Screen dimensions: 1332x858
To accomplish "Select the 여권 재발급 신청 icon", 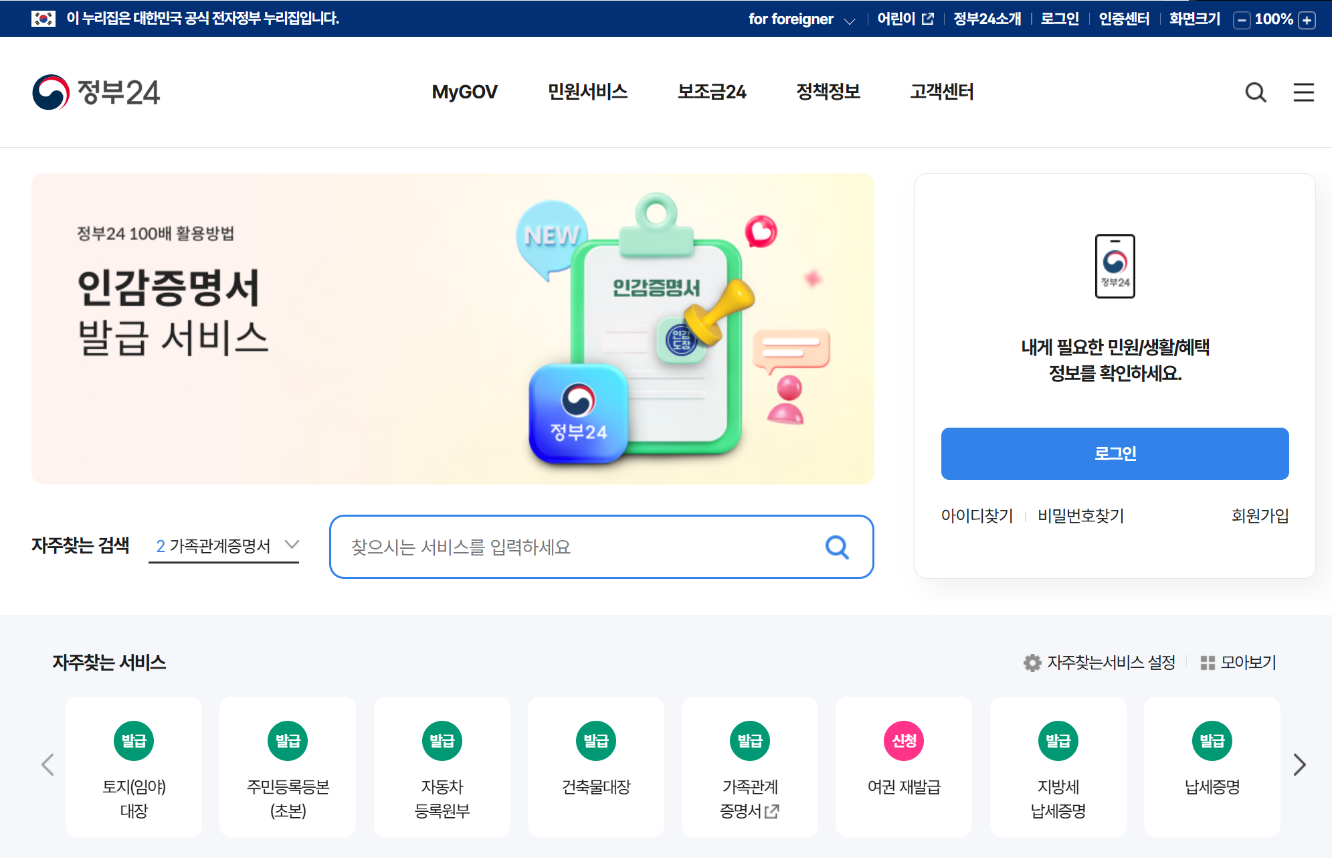I will point(904,741).
